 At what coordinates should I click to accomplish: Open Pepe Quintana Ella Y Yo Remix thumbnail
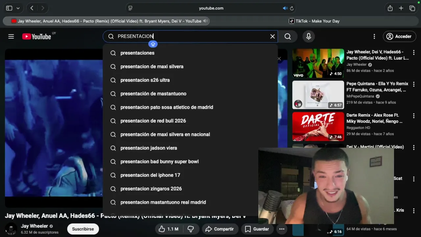(x=318, y=95)
